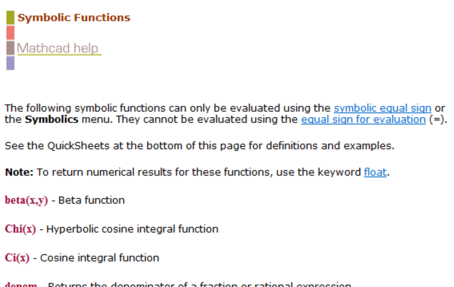Click the olive square beside Symbolic Functions
Viewport: 454px width, 287px height.
pos(10,18)
